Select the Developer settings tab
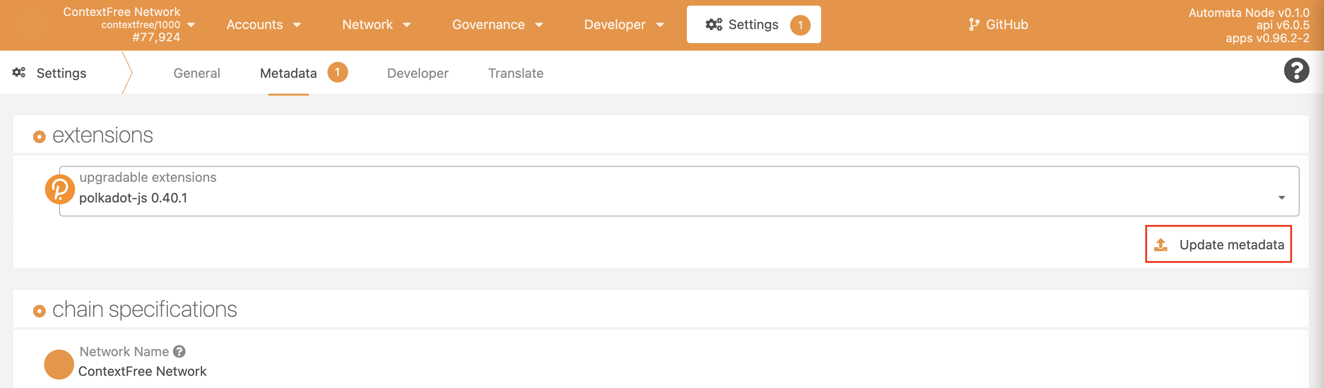 pos(418,74)
